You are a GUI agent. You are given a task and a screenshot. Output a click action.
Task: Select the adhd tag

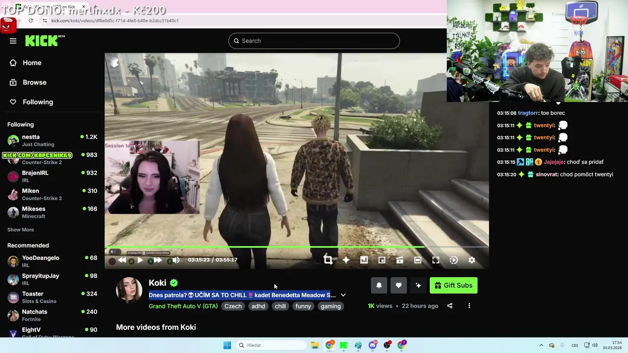click(x=258, y=306)
